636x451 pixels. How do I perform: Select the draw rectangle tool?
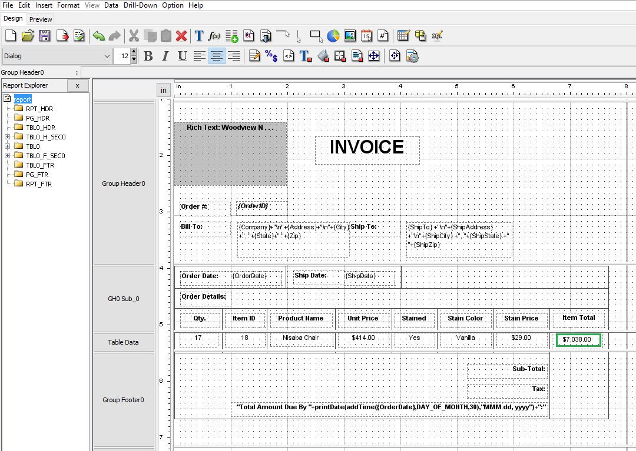(x=316, y=36)
